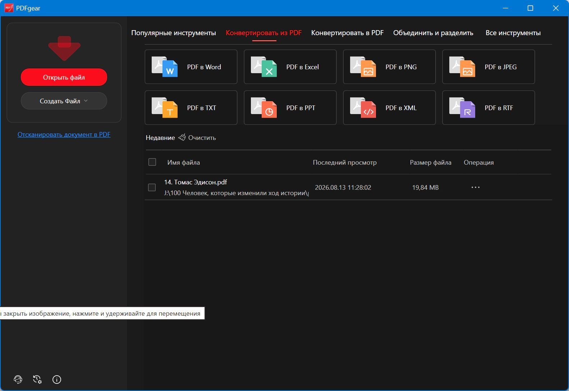Choose the PDF в TXT label
Viewport: 569px width, 391px height.
[x=201, y=108]
